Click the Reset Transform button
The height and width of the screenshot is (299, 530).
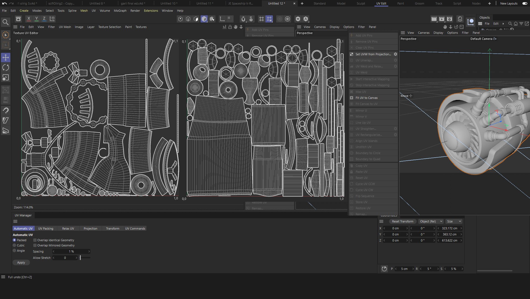tap(402, 221)
